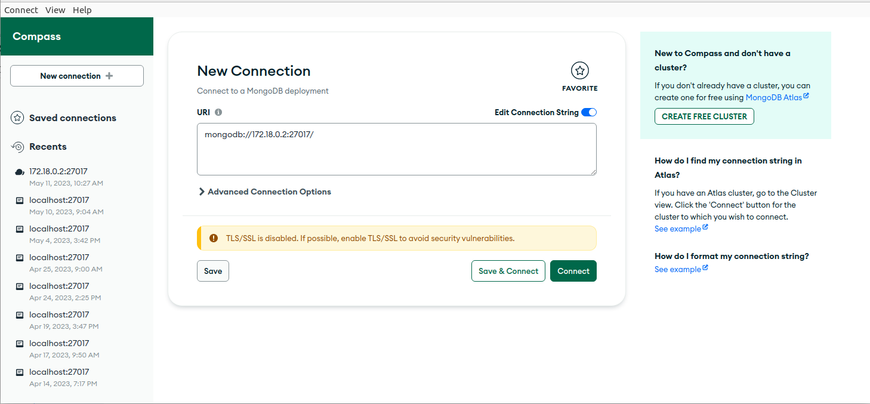The width and height of the screenshot is (870, 404).
Task: Click icon beside 172.18.0.2:27017 recent entry
Action: tap(20, 172)
